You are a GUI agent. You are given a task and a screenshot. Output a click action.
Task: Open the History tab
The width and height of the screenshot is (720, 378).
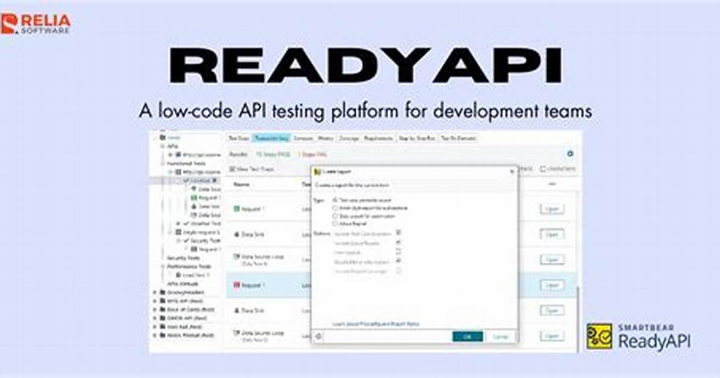click(326, 138)
